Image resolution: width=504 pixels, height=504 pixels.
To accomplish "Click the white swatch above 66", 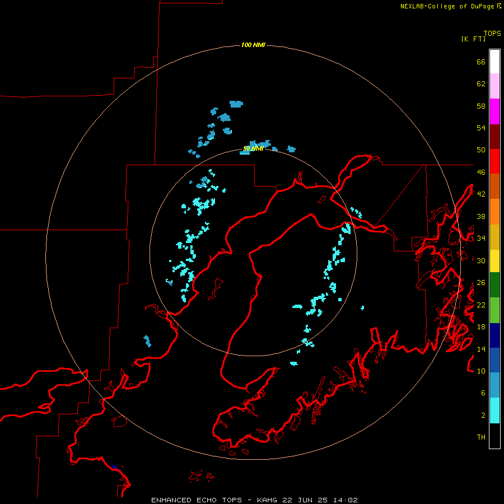I will [x=494, y=62].
